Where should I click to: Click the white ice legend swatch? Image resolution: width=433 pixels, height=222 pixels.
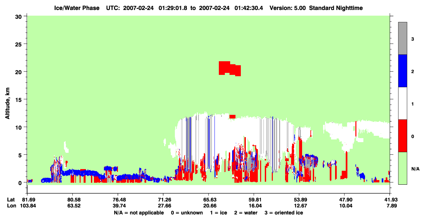pyautogui.click(x=403, y=103)
